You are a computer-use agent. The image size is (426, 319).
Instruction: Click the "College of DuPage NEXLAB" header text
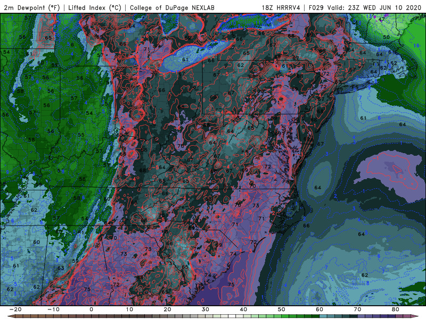[x=172, y=7]
